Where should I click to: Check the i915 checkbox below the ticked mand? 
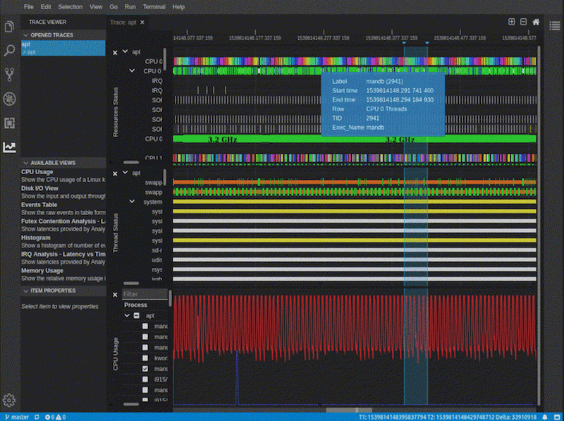[145, 379]
